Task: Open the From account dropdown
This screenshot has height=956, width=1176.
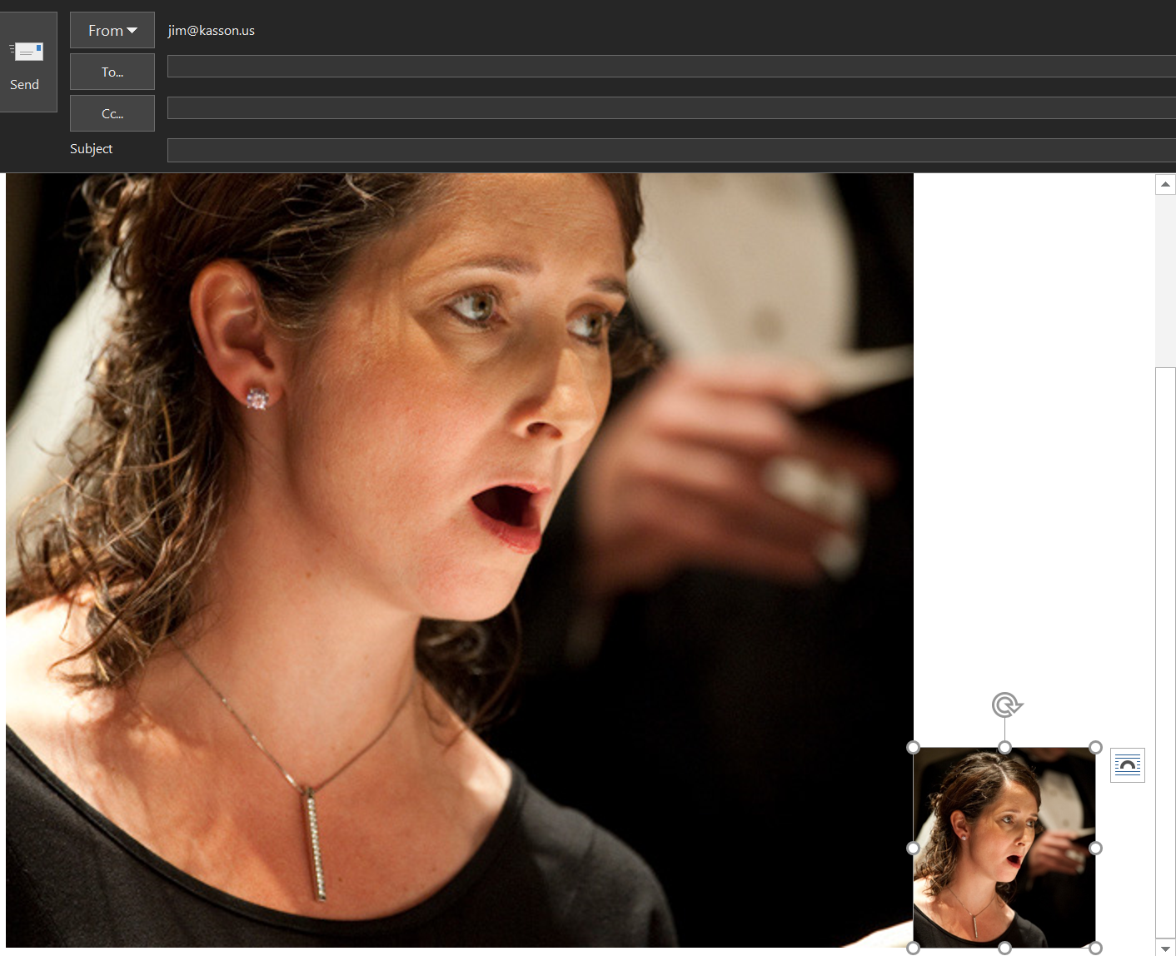Action: pyautogui.click(x=112, y=30)
